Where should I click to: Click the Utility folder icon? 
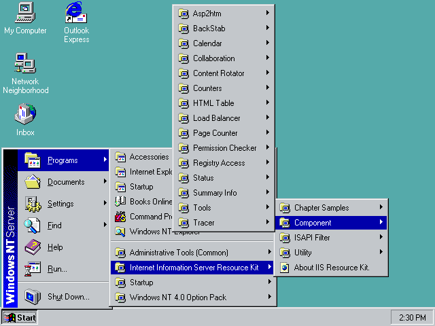[x=285, y=253]
